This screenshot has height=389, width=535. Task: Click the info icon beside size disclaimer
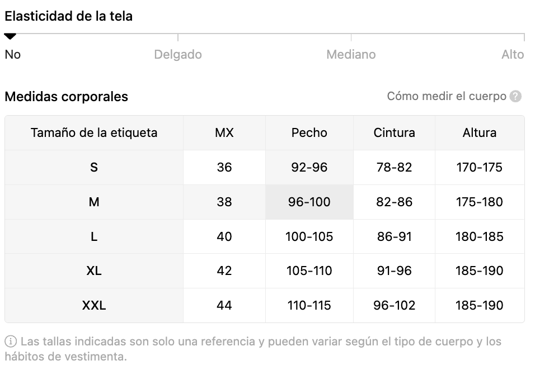click(x=11, y=341)
